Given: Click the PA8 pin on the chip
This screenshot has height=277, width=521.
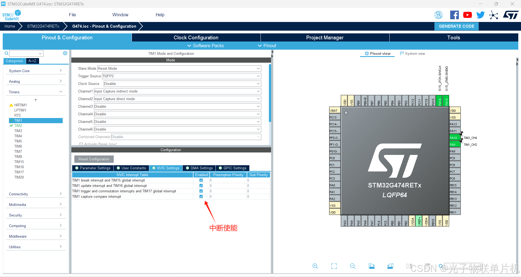Looking at the screenshot, I should pyautogui.click(x=455, y=151).
